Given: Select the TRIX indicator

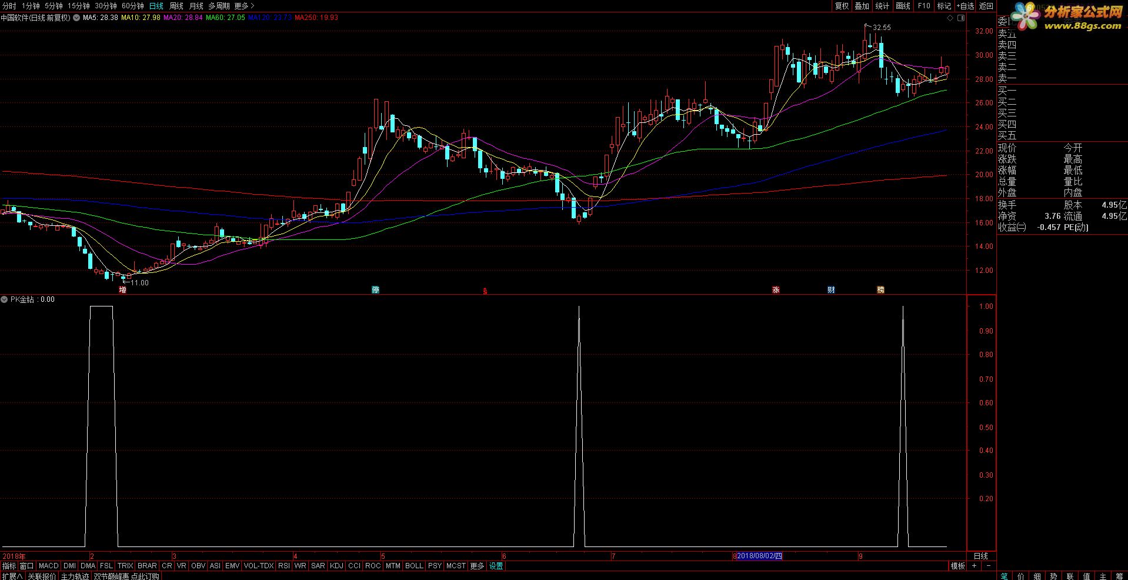Looking at the screenshot, I should click(x=125, y=566).
